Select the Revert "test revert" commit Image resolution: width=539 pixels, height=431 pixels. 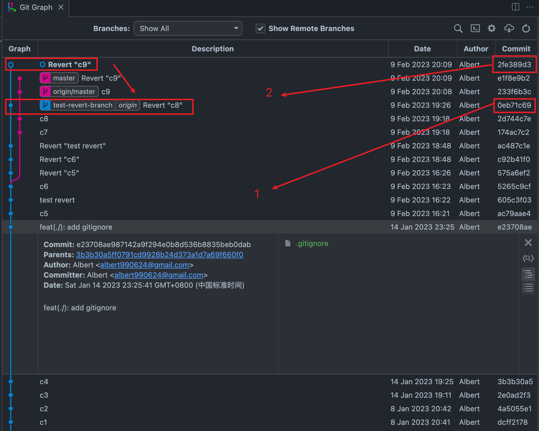coord(269,146)
